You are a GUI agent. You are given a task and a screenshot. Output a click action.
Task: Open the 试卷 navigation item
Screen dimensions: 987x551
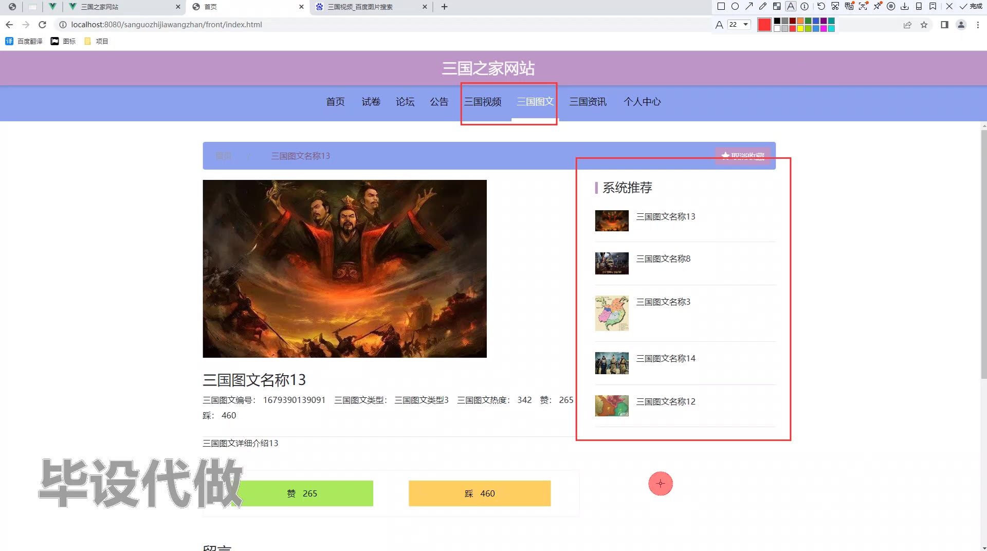(371, 102)
